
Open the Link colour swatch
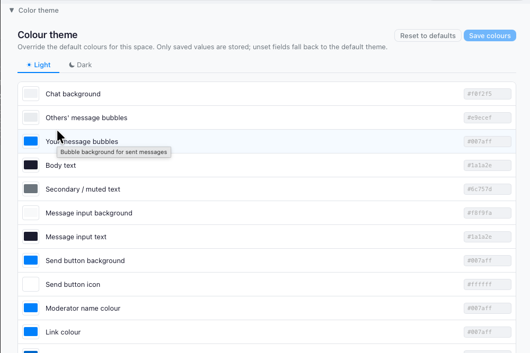click(x=31, y=332)
